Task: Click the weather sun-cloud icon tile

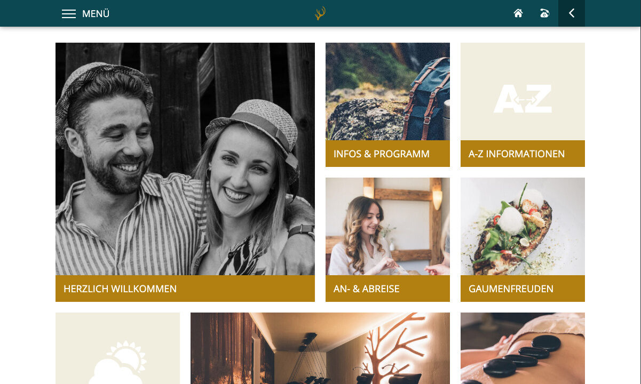Action: click(117, 348)
